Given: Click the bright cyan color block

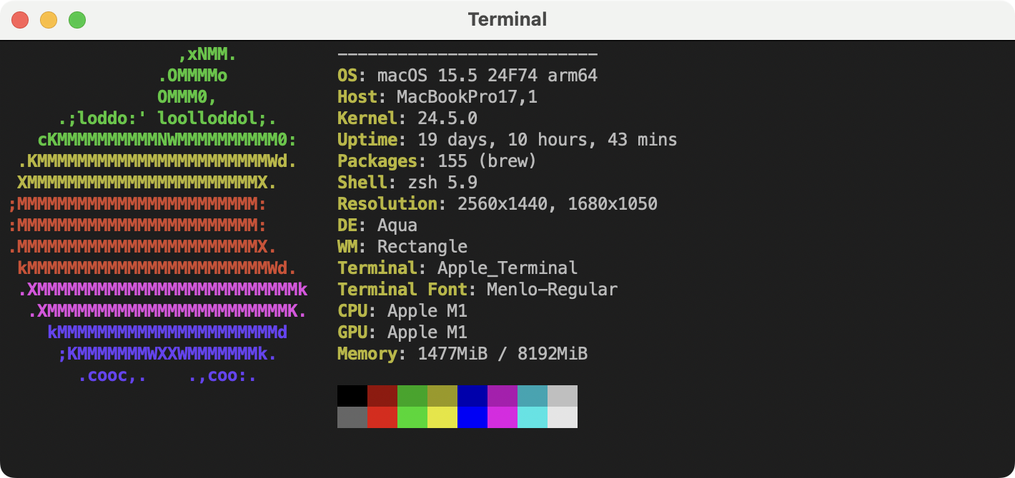Looking at the screenshot, I should point(533,417).
